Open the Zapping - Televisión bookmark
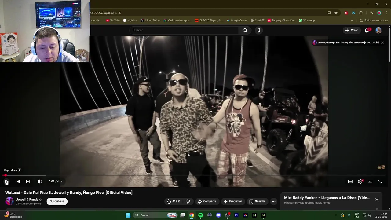This screenshot has width=391, height=220. click(x=282, y=20)
